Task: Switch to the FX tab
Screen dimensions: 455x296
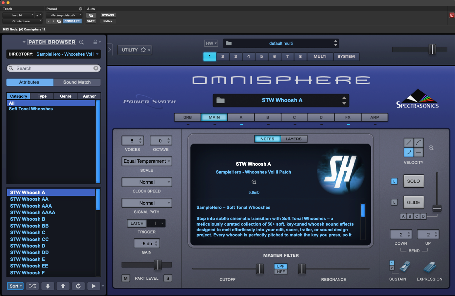Action: pyautogui.click(x=348, y=117)
